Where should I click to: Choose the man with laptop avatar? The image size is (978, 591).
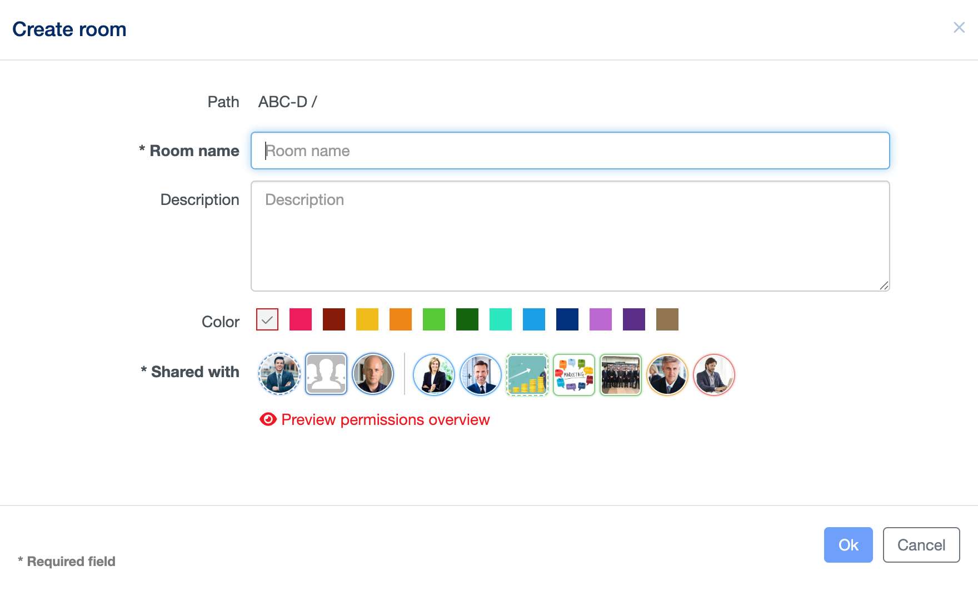(x=714, y=374)
